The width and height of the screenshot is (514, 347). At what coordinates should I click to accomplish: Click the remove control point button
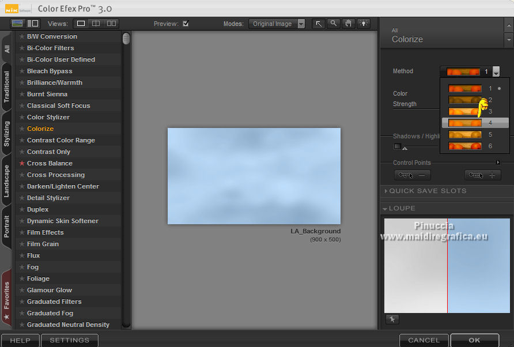click(x=413, y=175)
